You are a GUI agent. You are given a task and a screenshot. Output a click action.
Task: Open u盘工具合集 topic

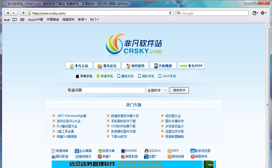(65, 131)
